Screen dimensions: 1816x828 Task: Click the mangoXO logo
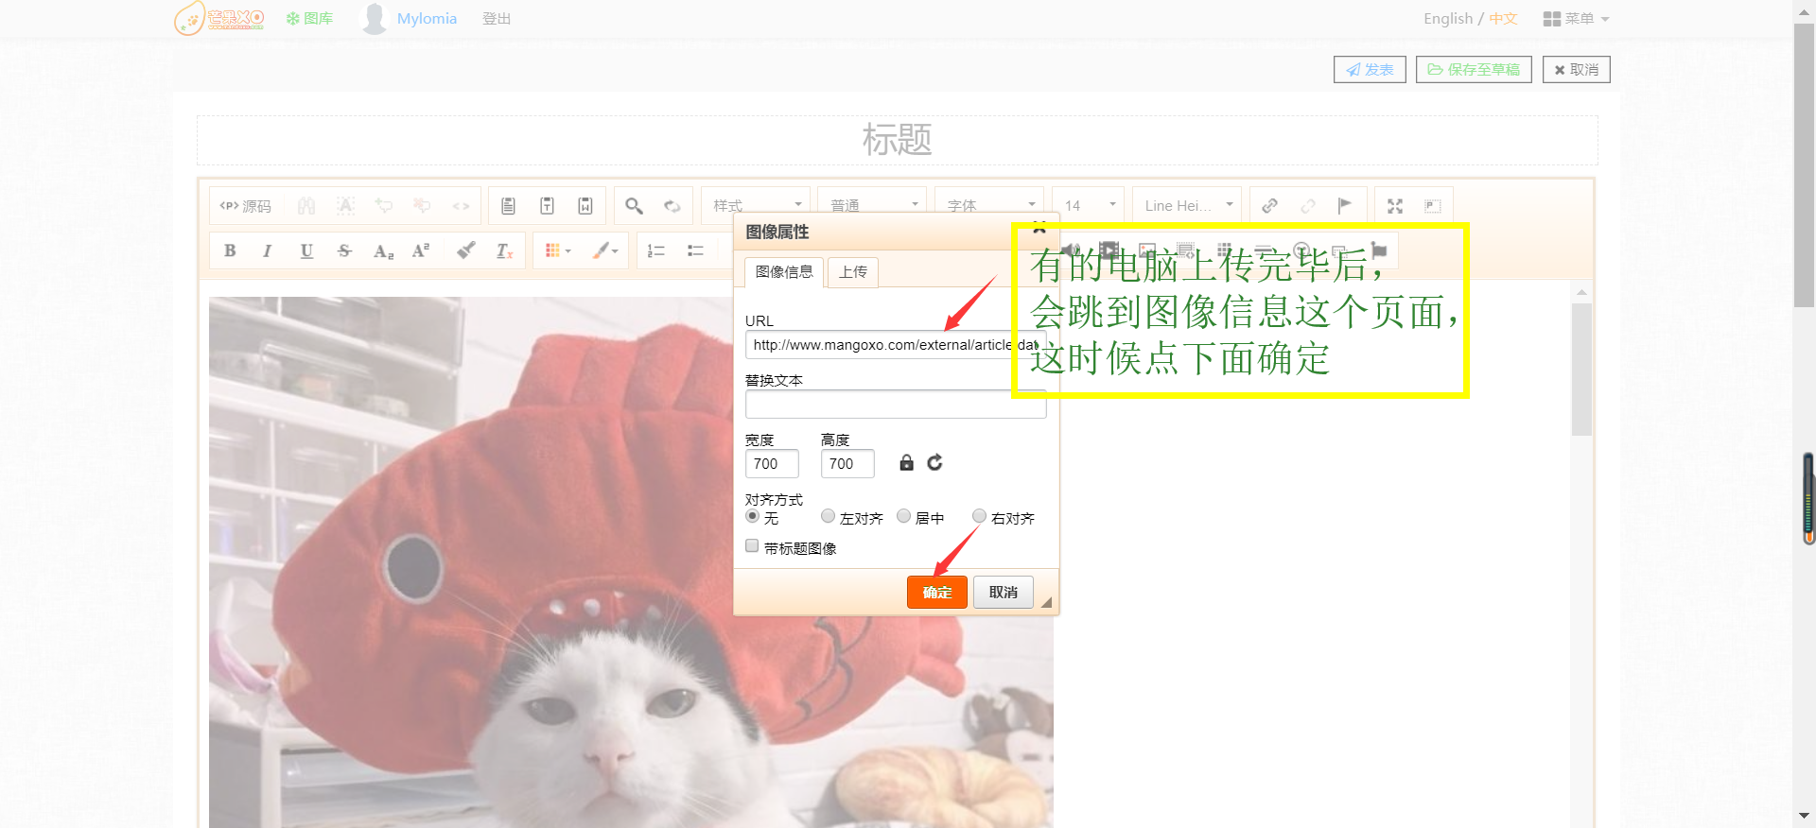tap(219, 18)
